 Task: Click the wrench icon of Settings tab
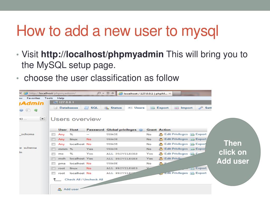click(x=201, y=108)
